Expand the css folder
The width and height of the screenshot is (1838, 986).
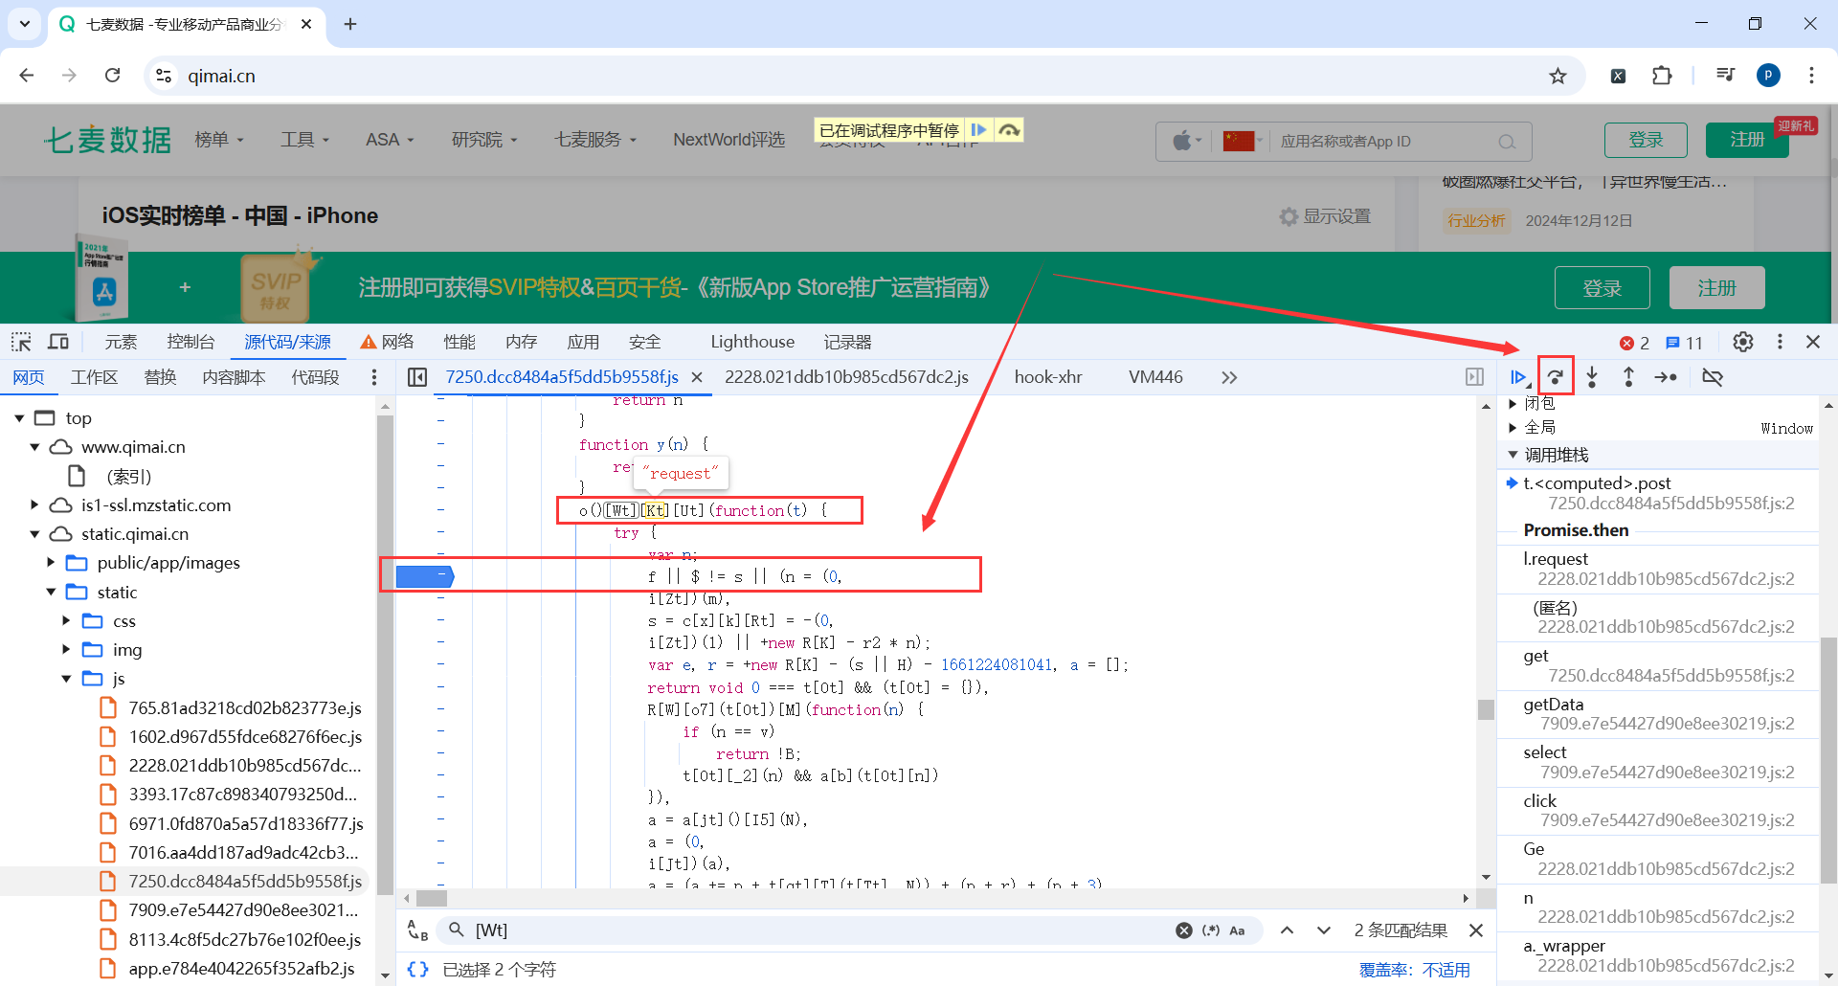pos(66,620)
